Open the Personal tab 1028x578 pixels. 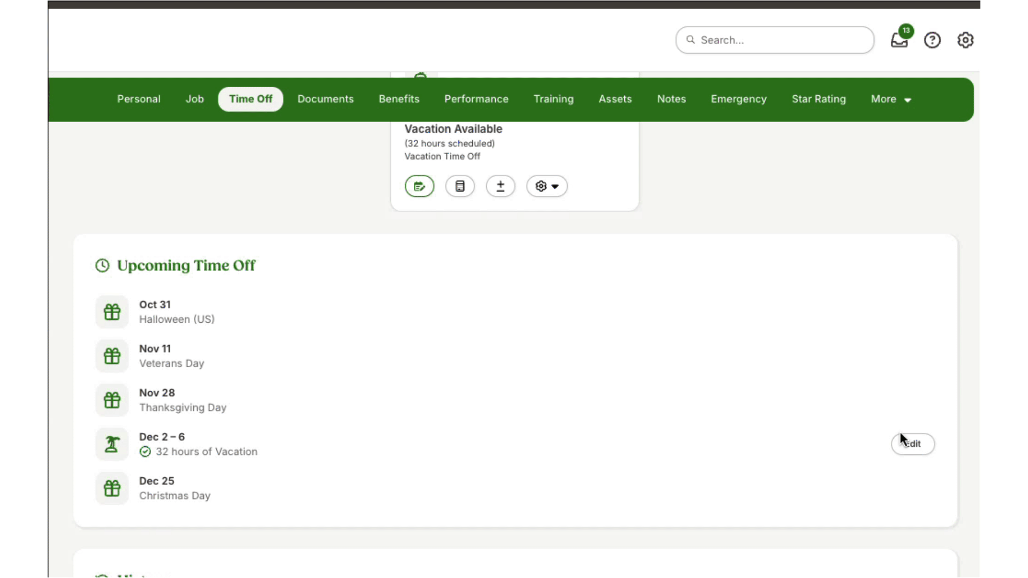click(139, 99)
